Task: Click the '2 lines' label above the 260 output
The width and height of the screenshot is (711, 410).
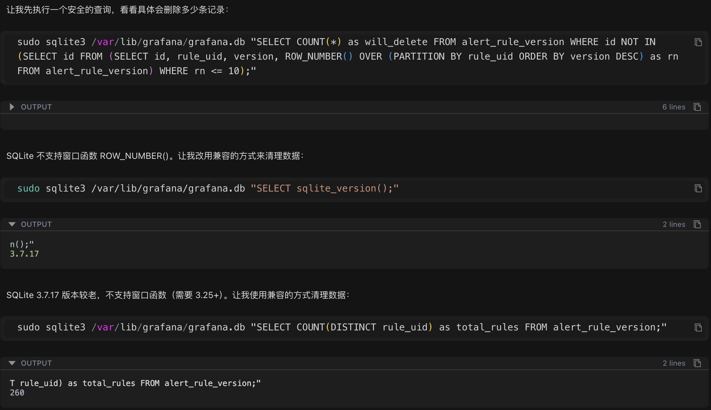Action: [673, 363]
